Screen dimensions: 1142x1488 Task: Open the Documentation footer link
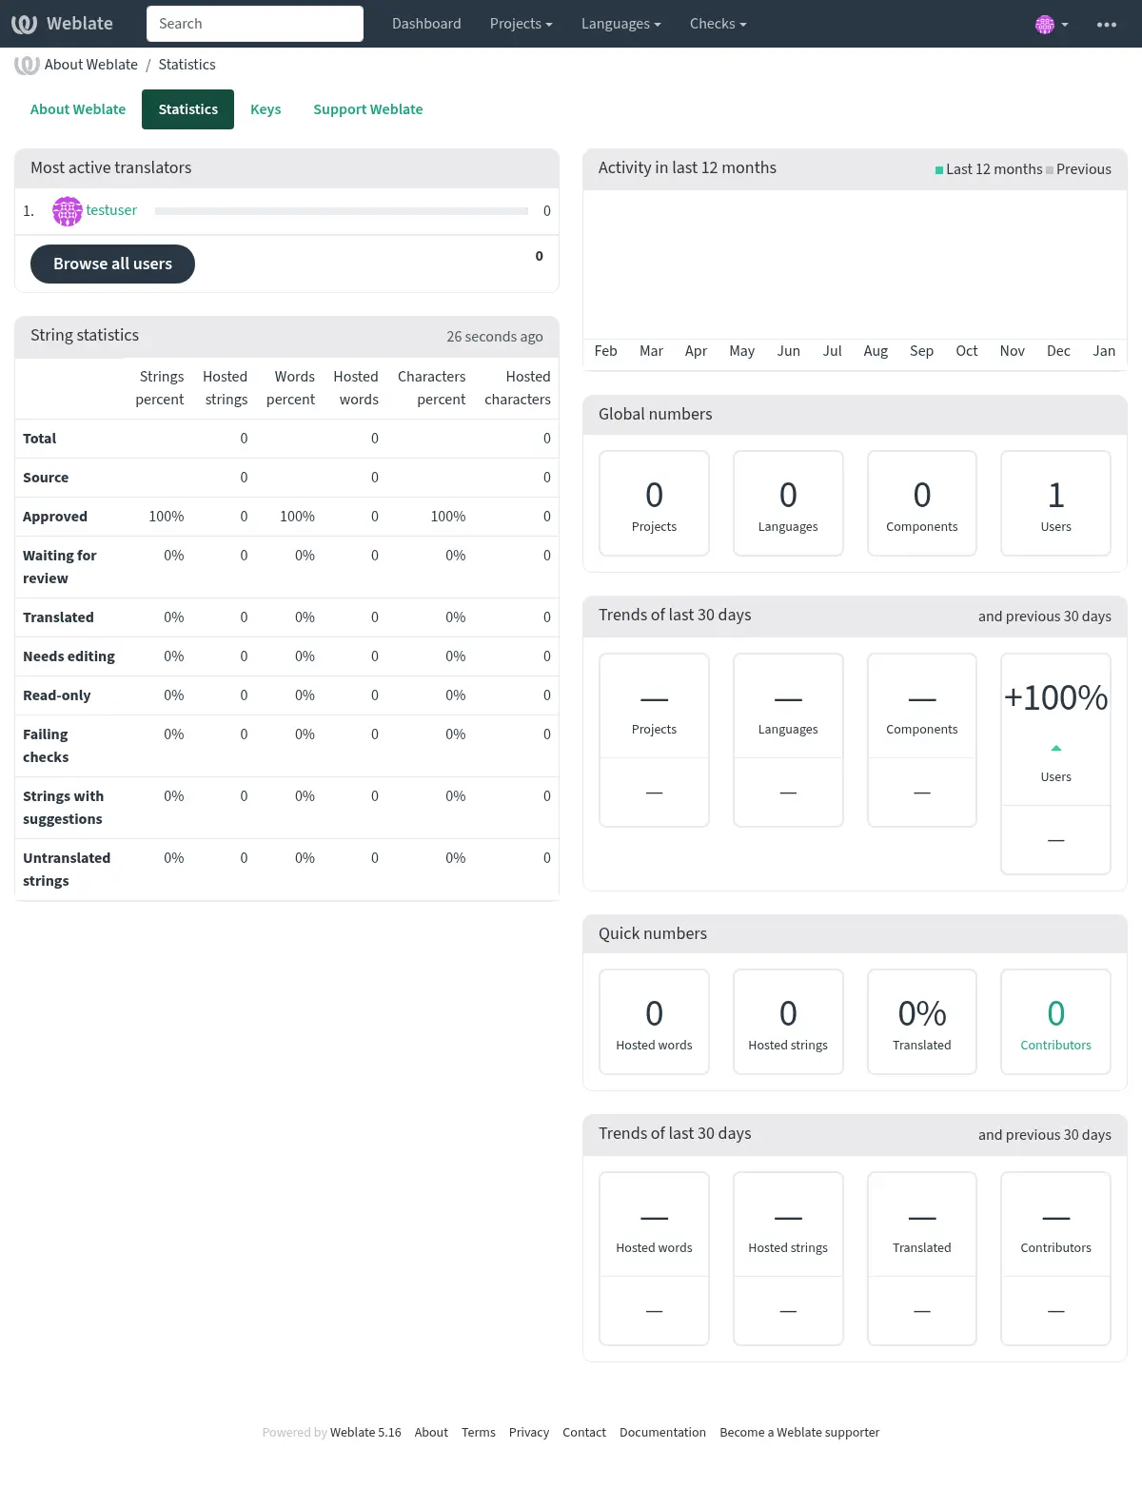pos(662,1433)
